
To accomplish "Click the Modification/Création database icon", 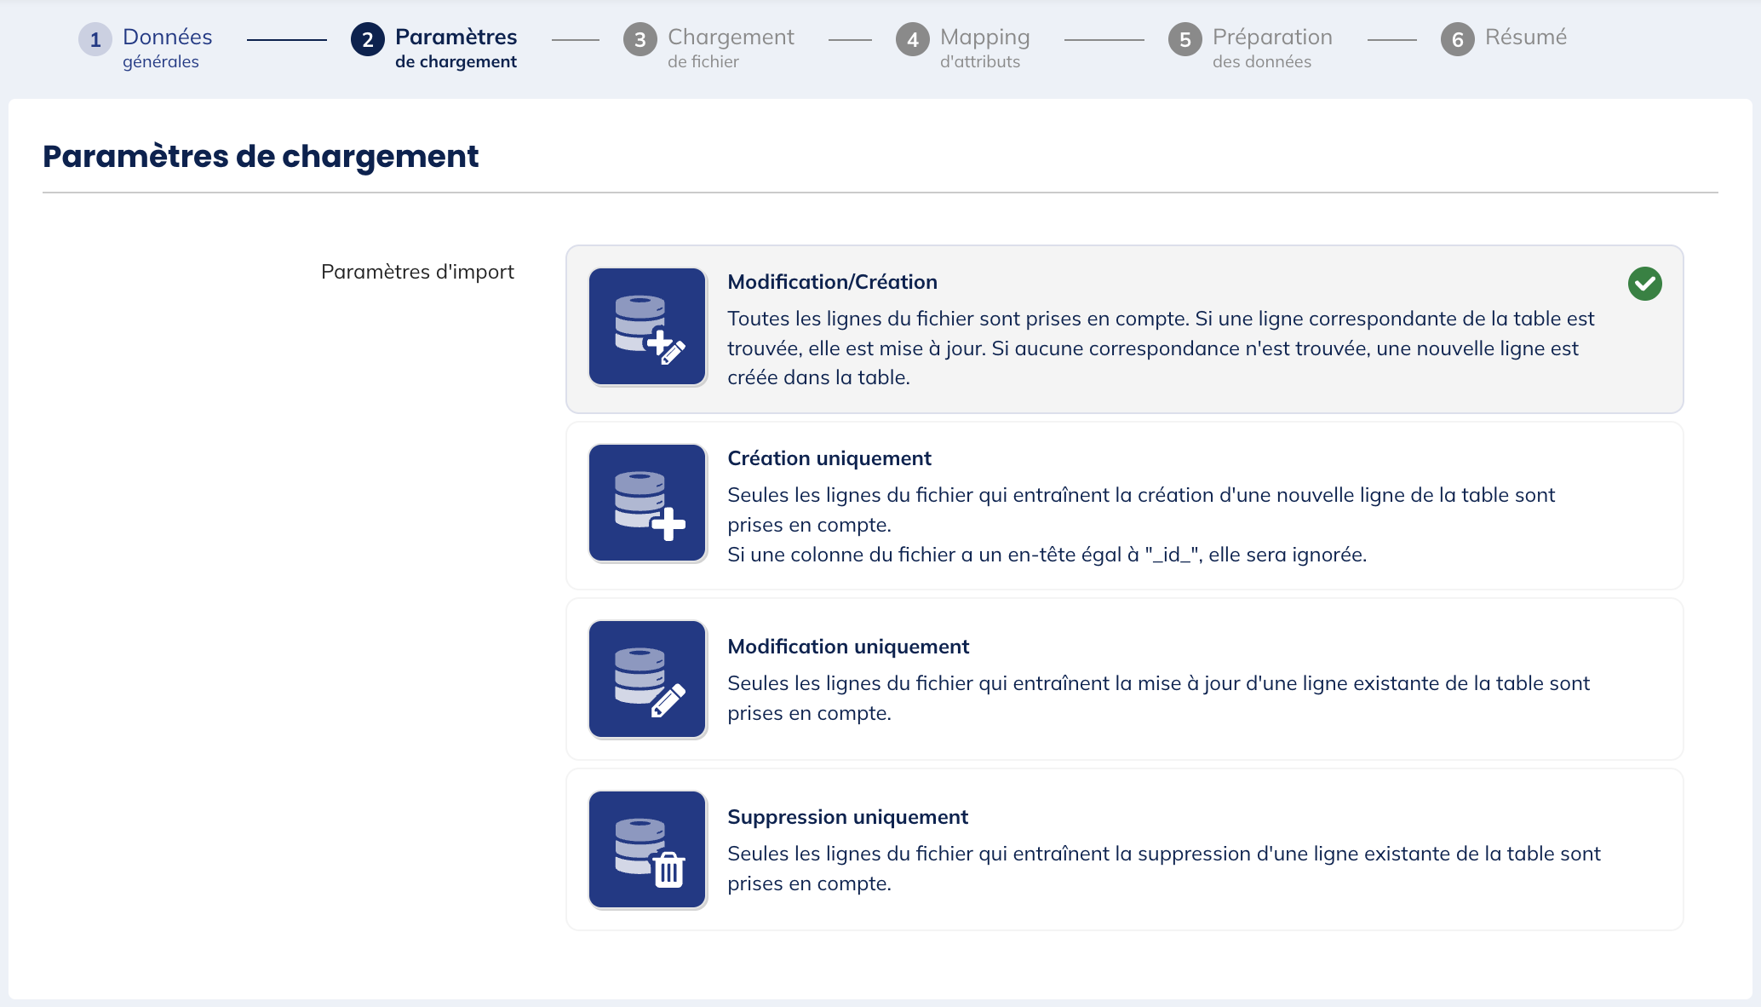I will (x=647, y=327).
